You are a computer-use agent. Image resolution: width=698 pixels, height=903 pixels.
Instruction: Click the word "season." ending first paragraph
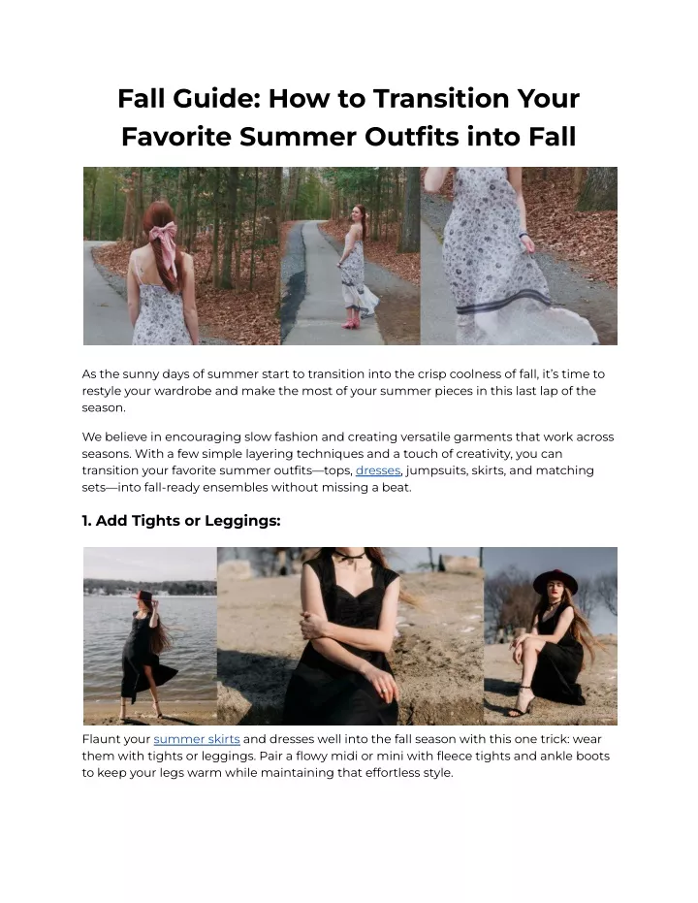coord(104,407)
